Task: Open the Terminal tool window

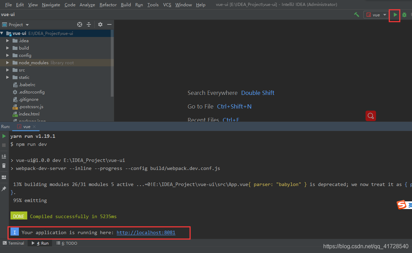Action: tap(13, 243)
